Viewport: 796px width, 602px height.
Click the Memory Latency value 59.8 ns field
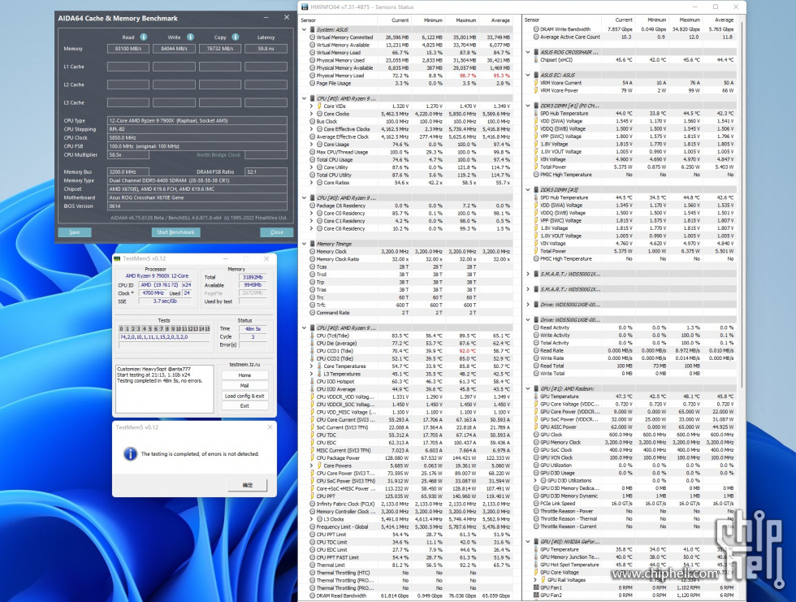[266, 49]
